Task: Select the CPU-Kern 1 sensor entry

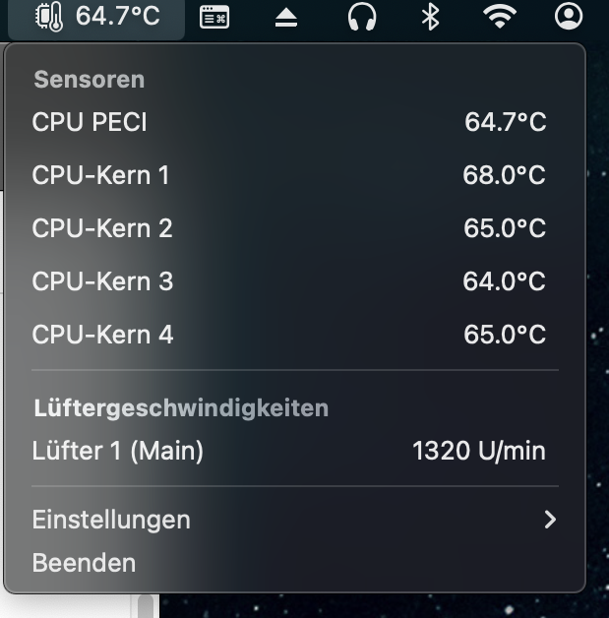Action: tap(100, 175)
